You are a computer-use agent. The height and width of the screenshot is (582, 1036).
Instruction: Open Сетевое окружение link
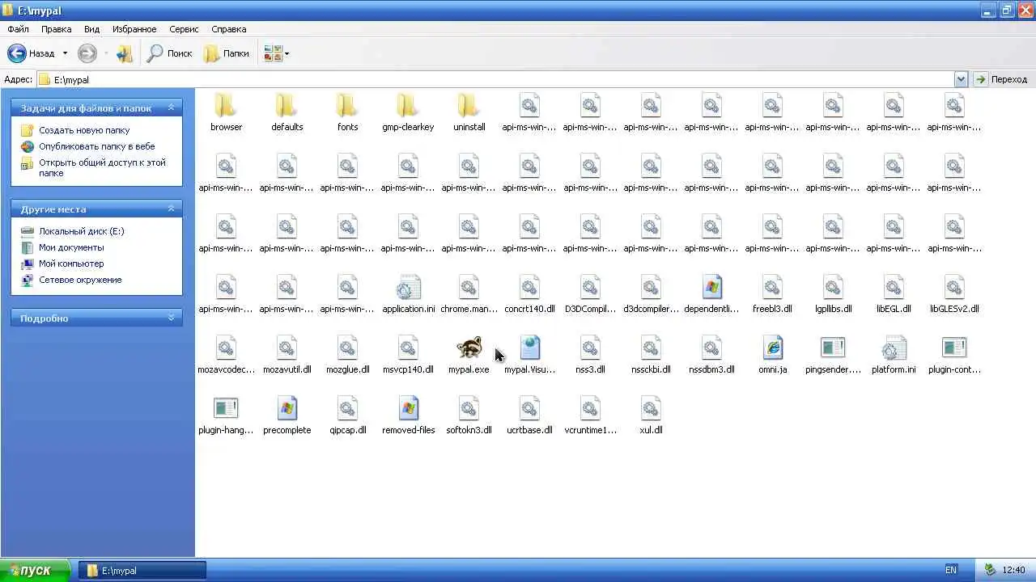[x=80, y=280]
